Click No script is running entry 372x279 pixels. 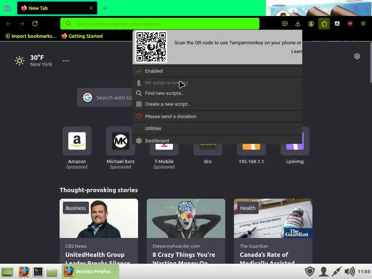[217, 83]
